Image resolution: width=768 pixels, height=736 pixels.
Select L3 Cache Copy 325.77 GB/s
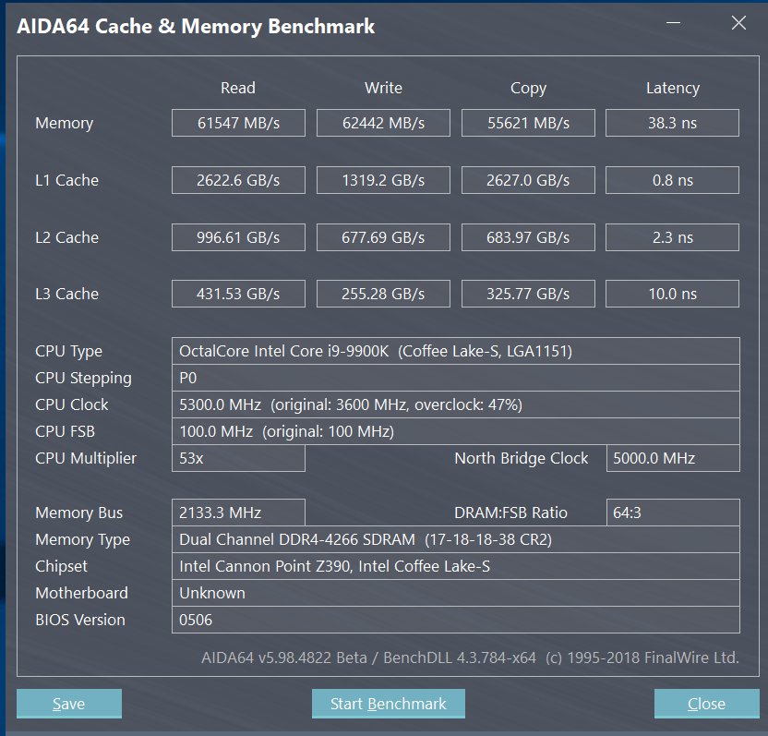click(x=529, y=294)
